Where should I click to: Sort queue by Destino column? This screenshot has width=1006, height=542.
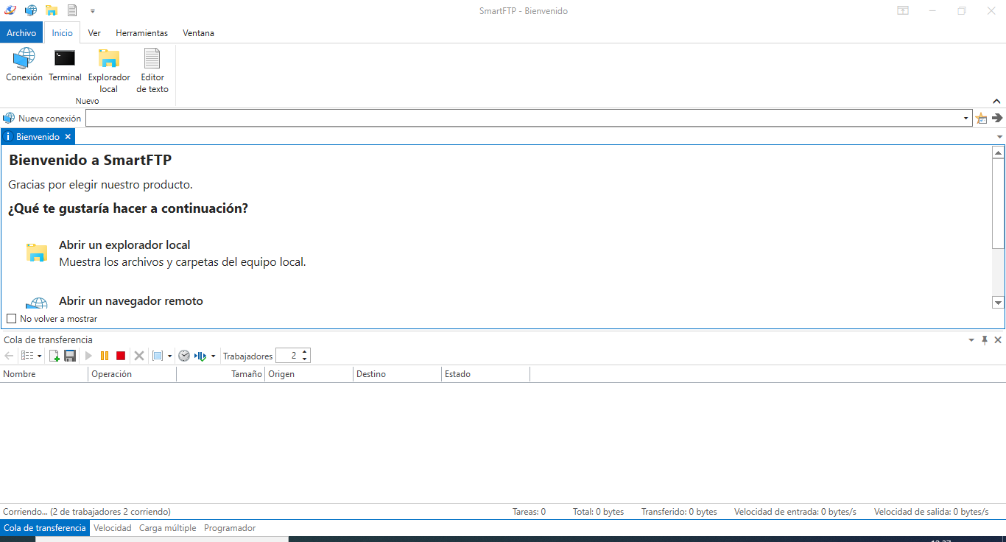click(x=398, y=374)
